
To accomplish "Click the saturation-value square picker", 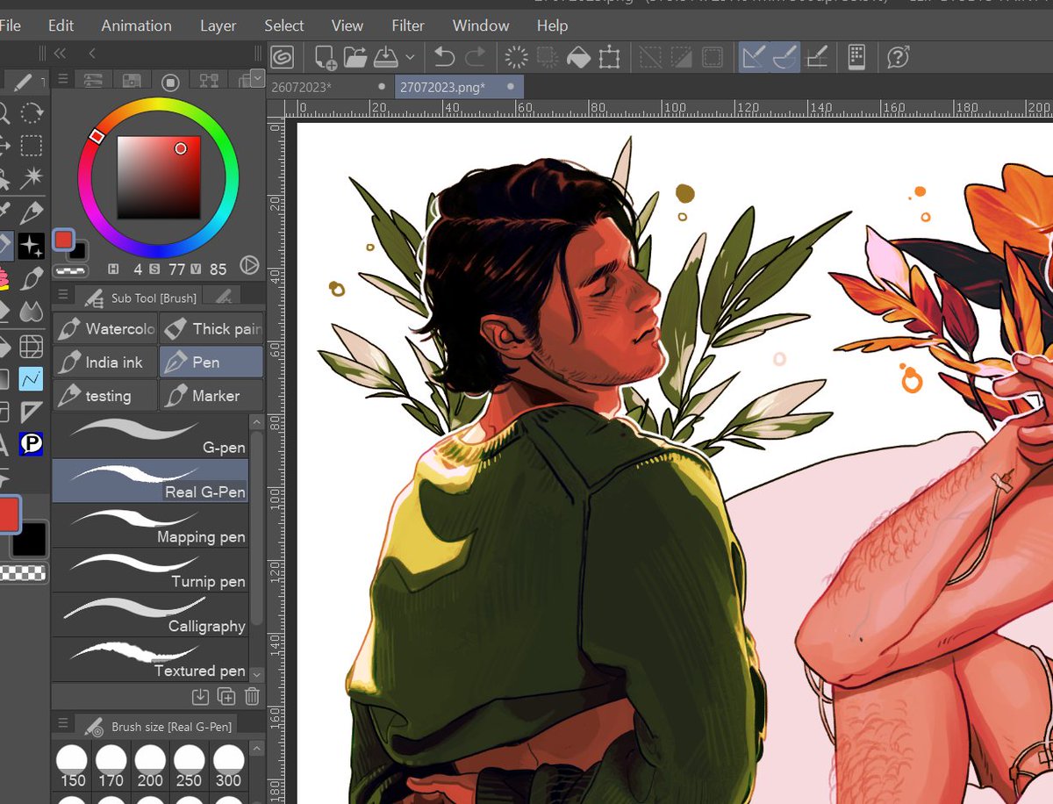I will [159, 177].
